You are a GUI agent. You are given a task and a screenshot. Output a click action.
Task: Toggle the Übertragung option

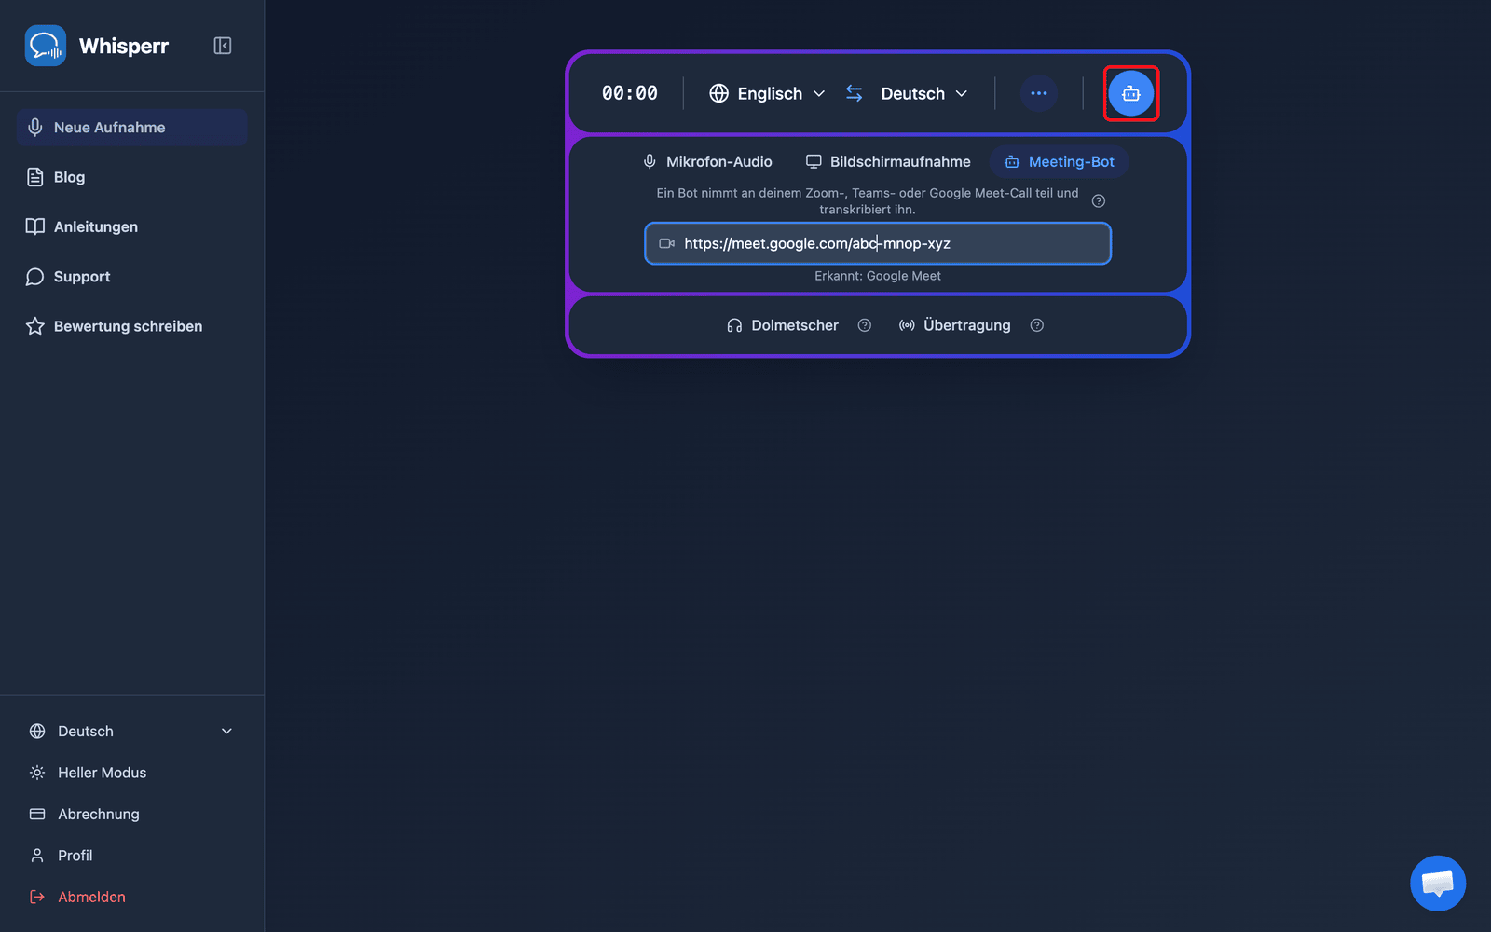click(954, 325)
